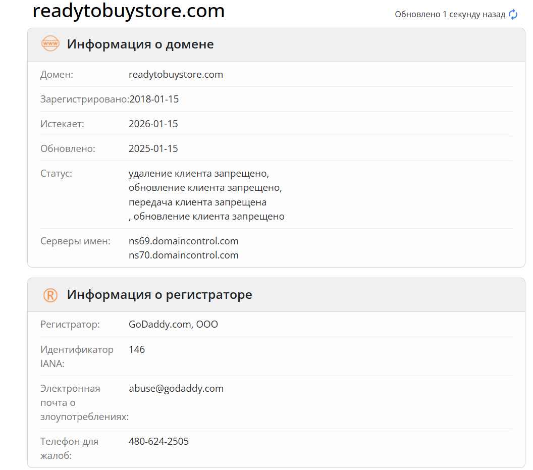Viewport: 533px width, 470px height.
Task: Click the registrar name GoDaddy.com, OOO
Action: click(x=173, y=325)
